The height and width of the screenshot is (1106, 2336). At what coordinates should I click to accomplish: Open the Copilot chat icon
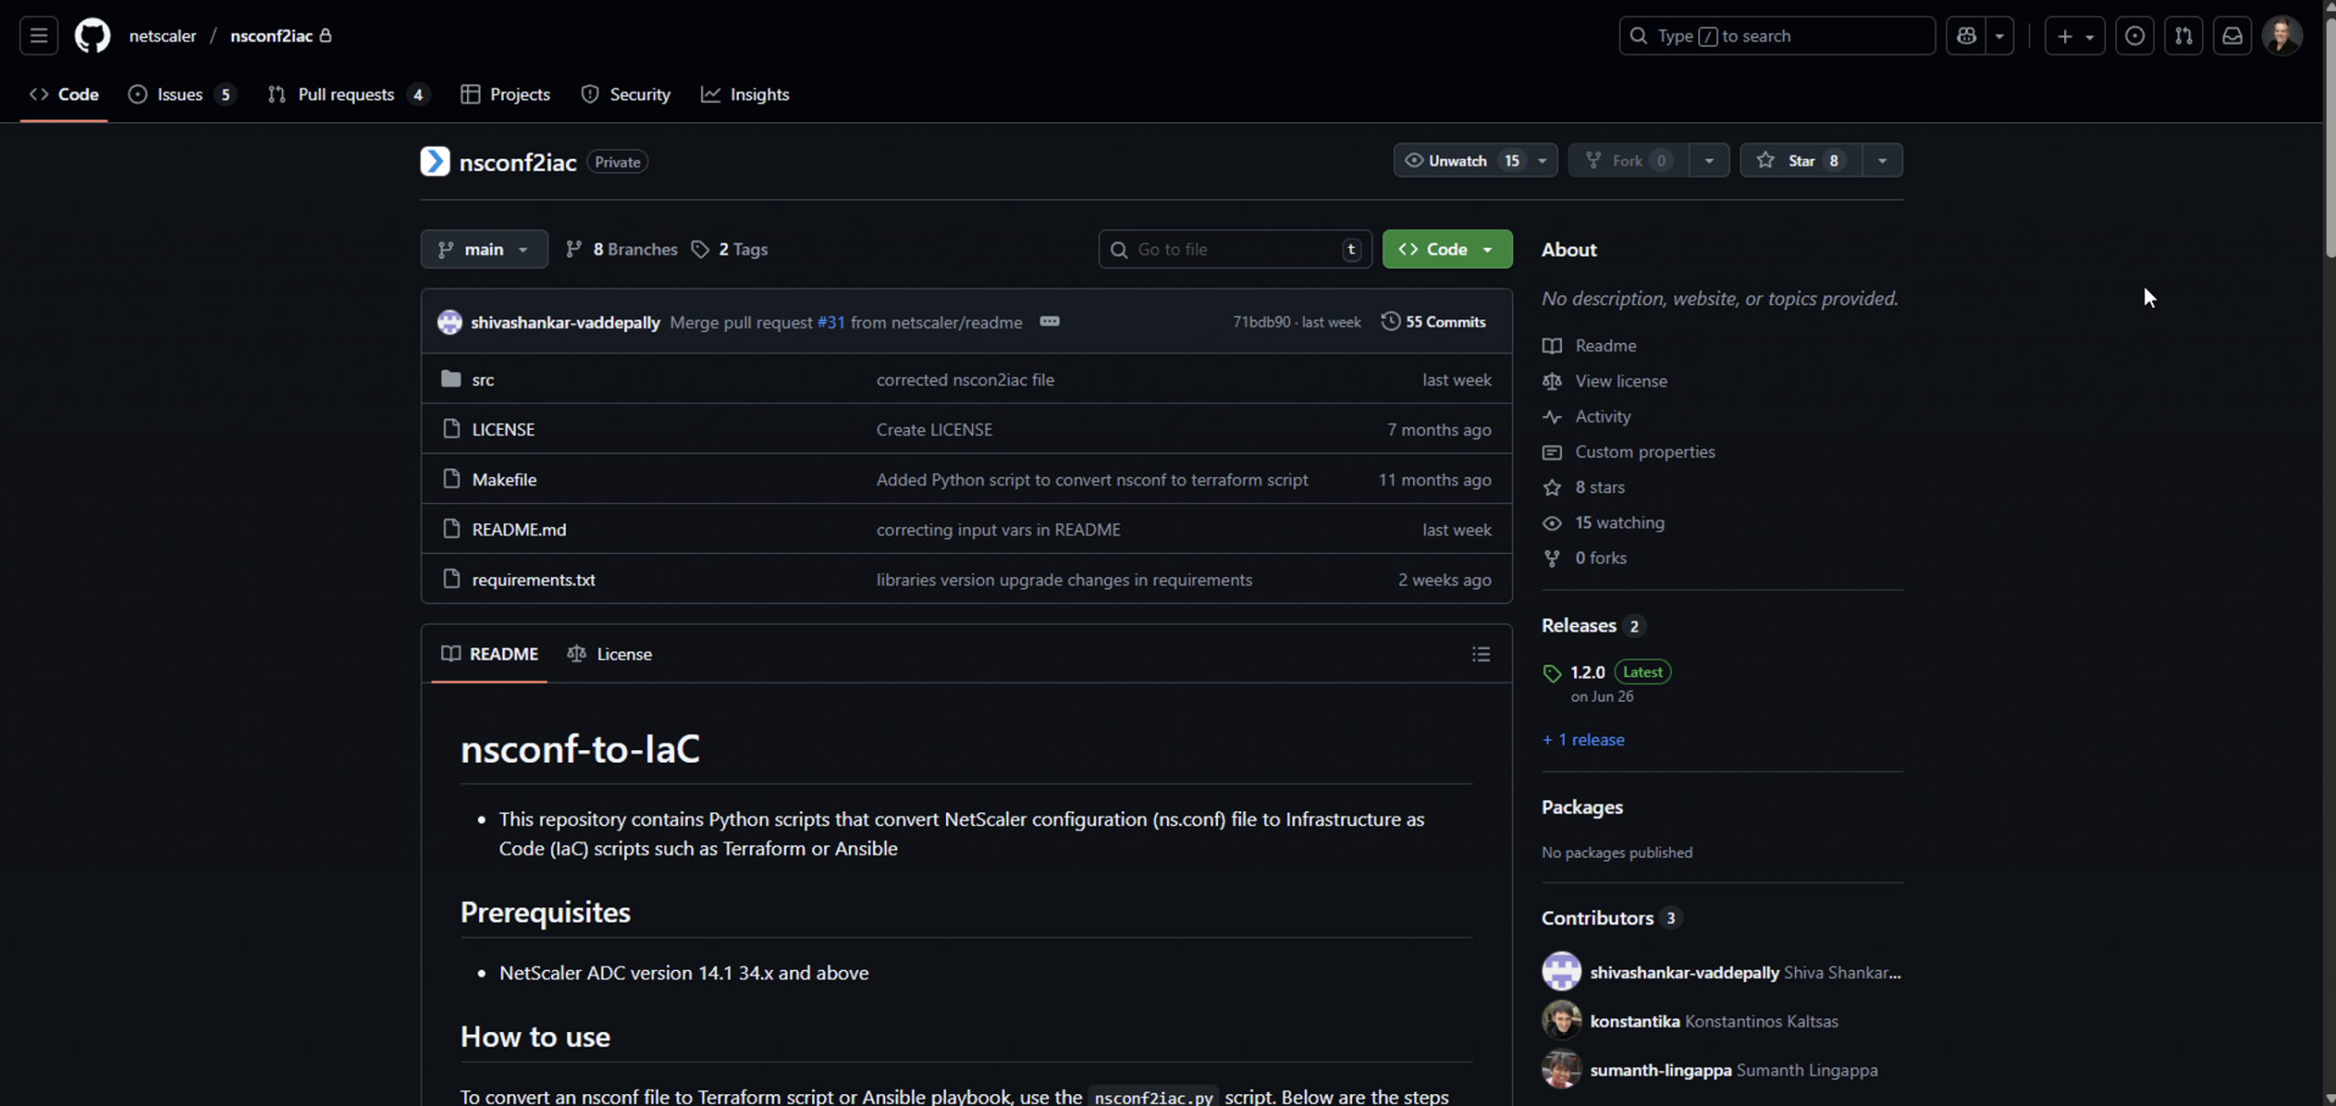(x=1966, y=36)
